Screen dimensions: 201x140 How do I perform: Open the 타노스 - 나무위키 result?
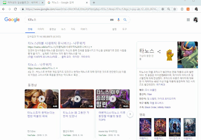[x=39, y=64]
